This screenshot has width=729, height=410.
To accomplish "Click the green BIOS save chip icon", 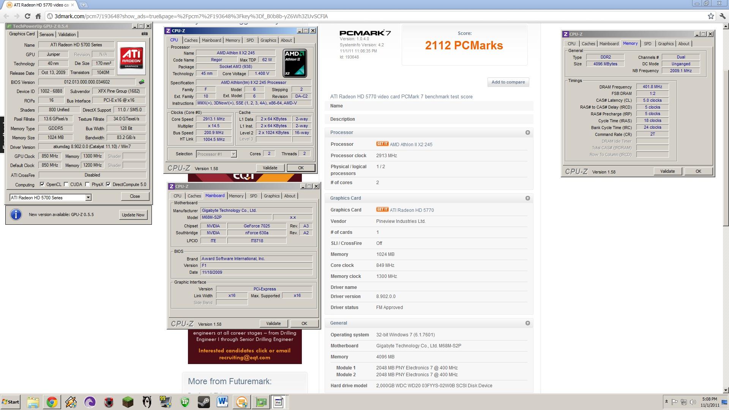I will [142, 82].
